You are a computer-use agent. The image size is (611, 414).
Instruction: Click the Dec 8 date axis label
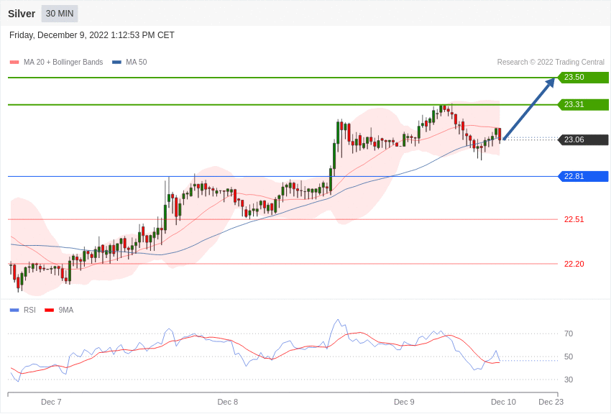click(228, 402)
